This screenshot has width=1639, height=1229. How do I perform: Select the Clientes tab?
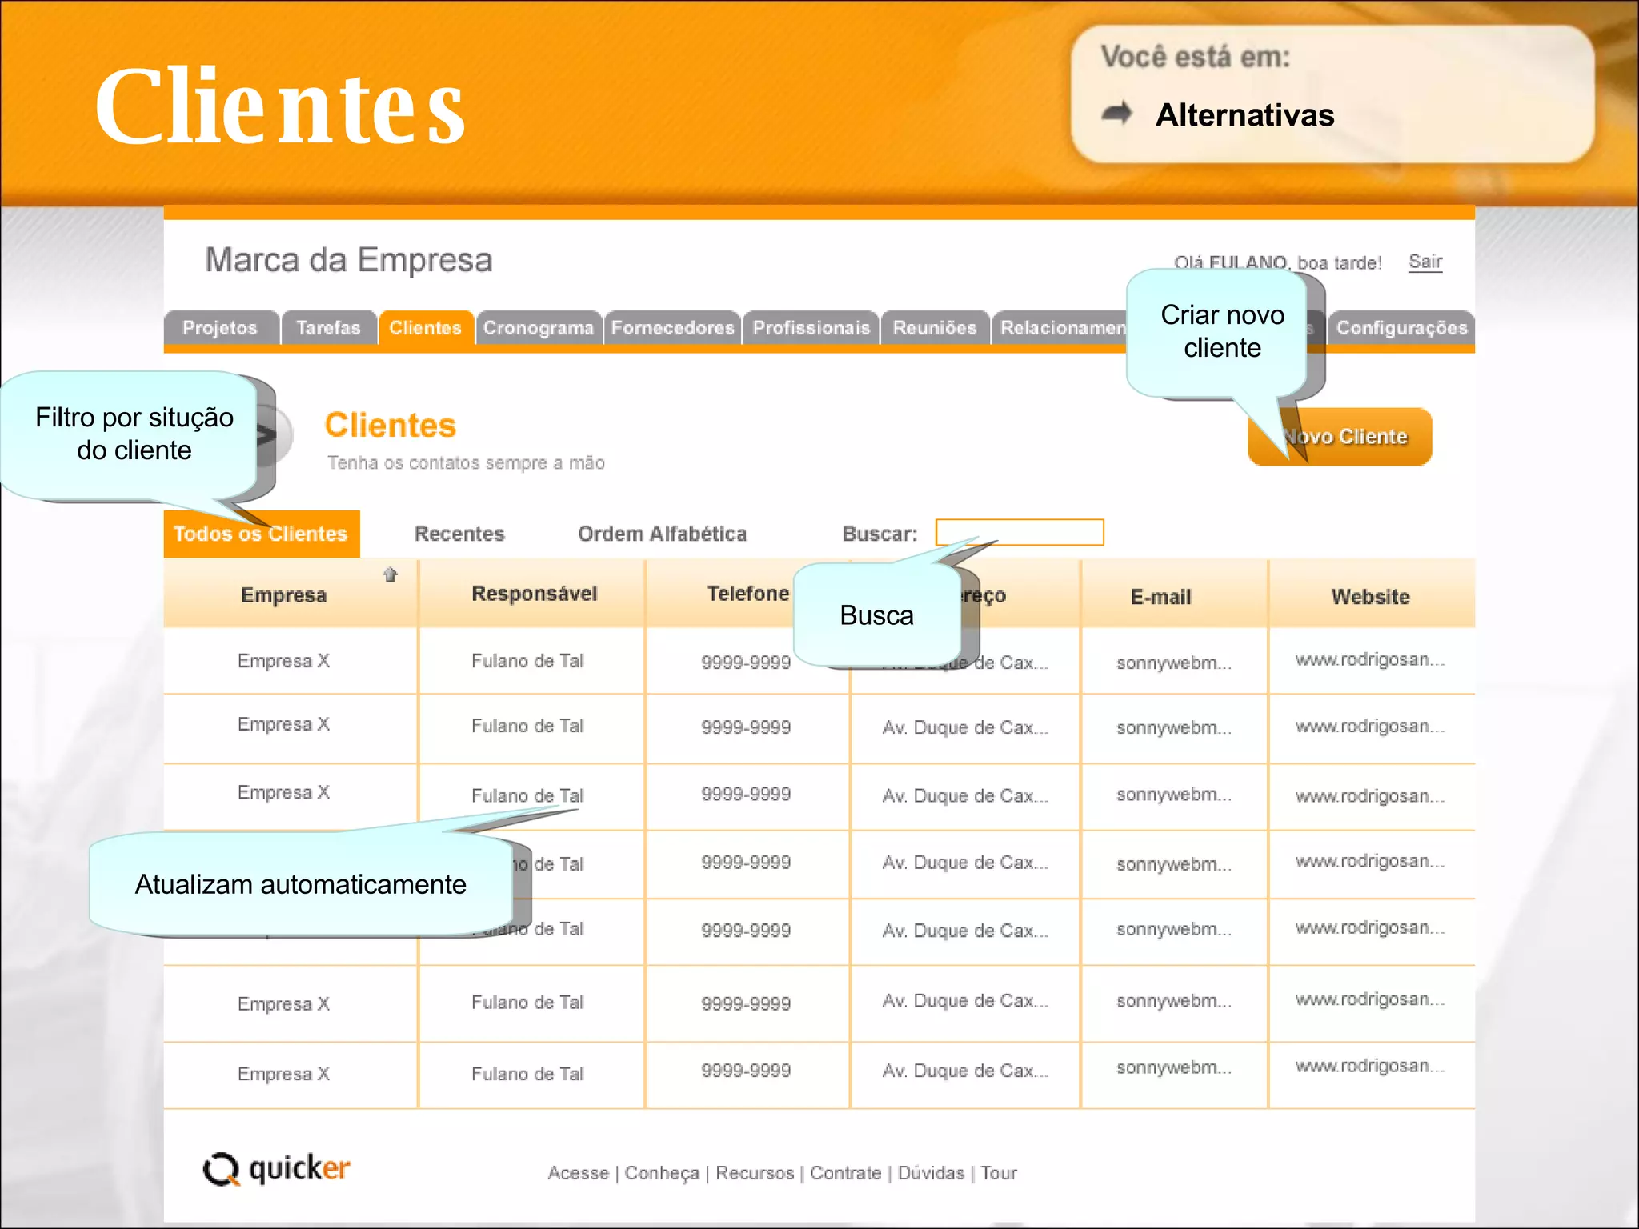coord(426,328)
